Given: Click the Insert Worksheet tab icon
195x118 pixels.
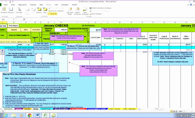Looking at the screenshot, I should coord(139,109).
